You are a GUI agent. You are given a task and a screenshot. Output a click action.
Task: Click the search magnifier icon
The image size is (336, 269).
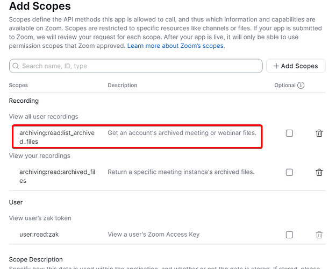pyautogui.click(x=16, y=66)
